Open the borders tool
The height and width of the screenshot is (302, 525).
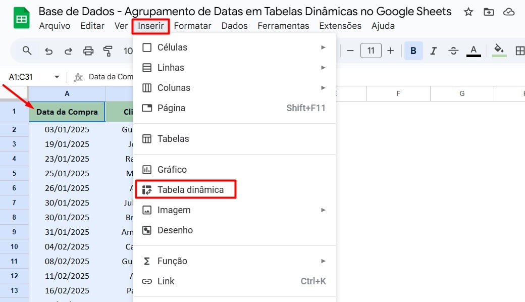pos(519,51)
